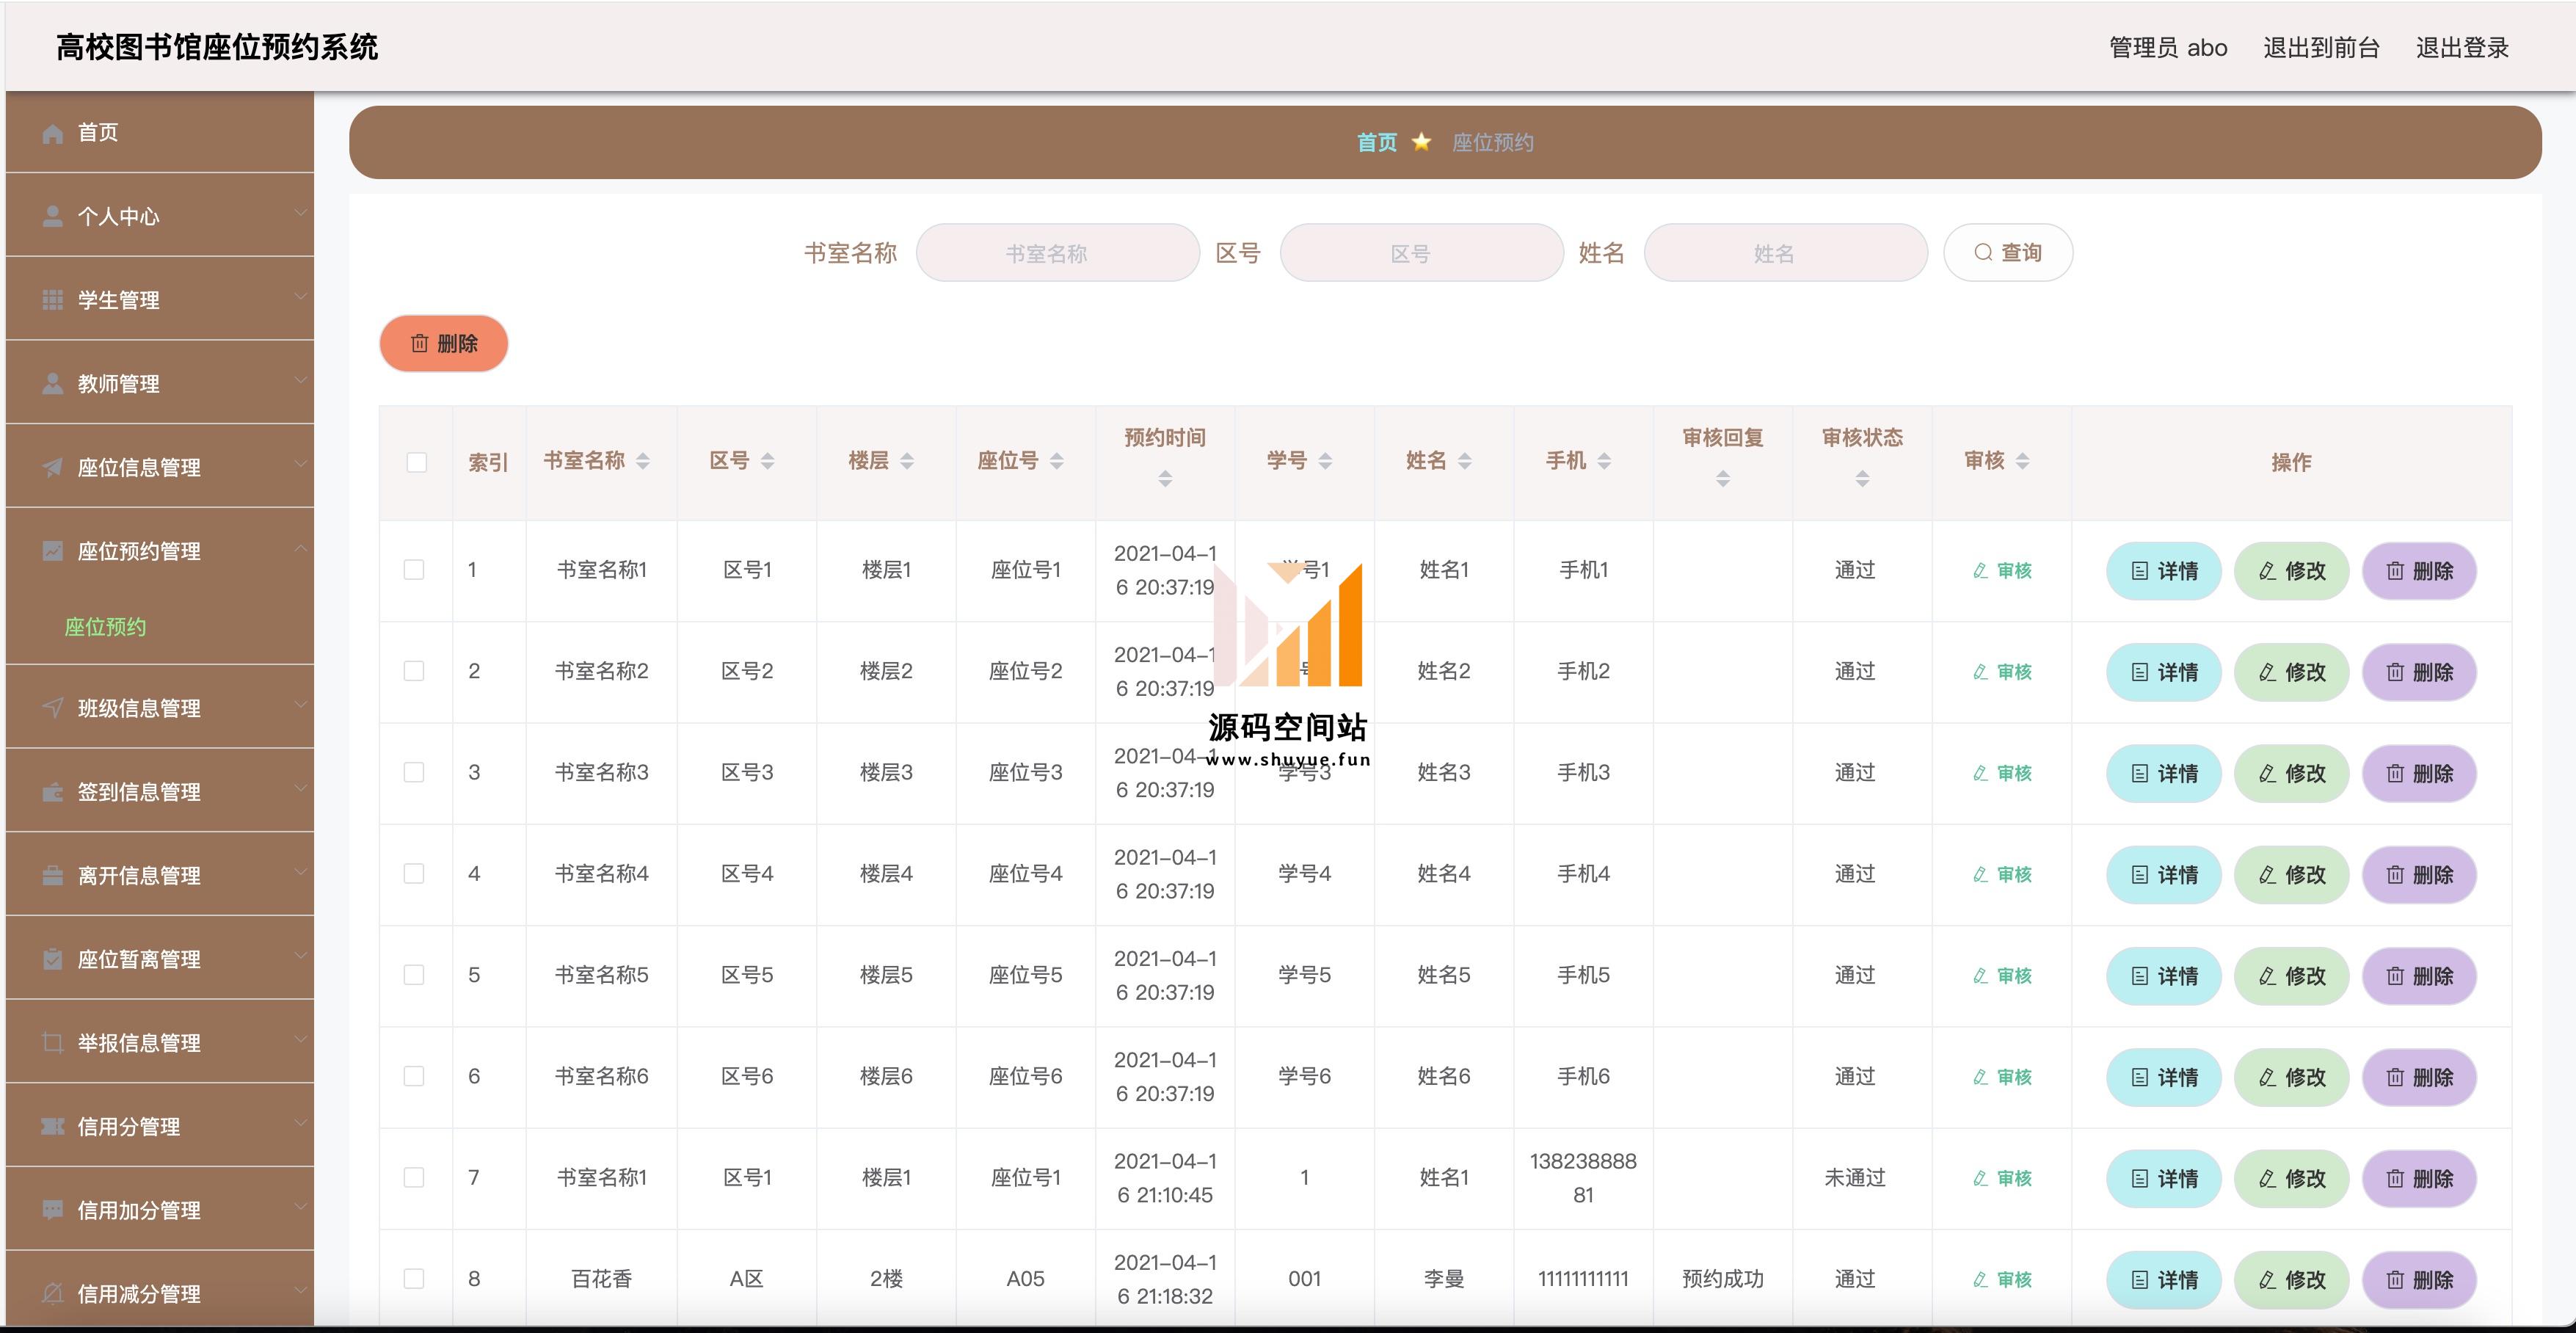Screen dimensions: 2576x1333
Task: Sort by 书室名称 using its sort arrows
Action: point(643,461)
